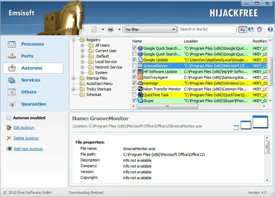Expand the Network Service node
This screenshot has width=275, height=197.
coord(82,67)
